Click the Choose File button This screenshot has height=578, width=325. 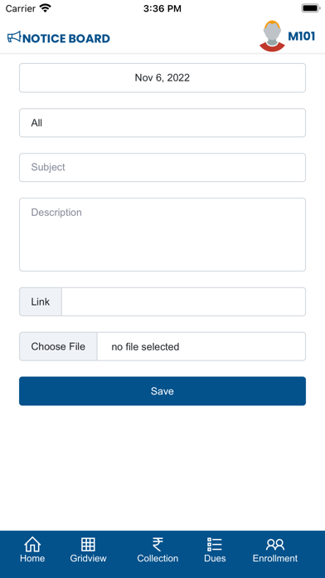pyautogui.click(x=58, y=346)
